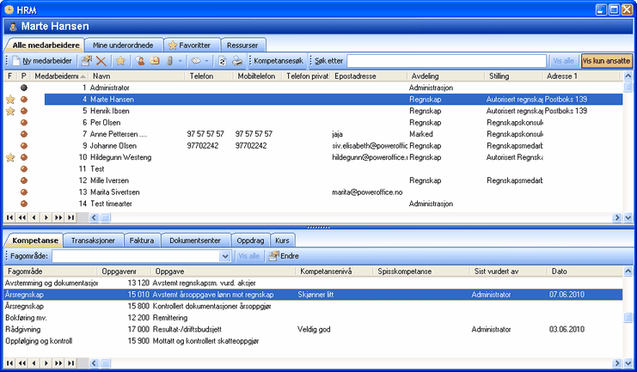
Task: Click the eye view toolbar icon
Action: (x=196, y=61)
